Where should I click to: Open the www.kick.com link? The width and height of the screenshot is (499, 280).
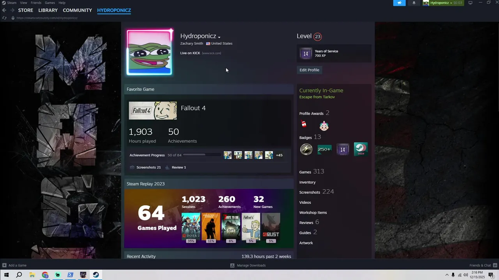[x=212, y=53]
